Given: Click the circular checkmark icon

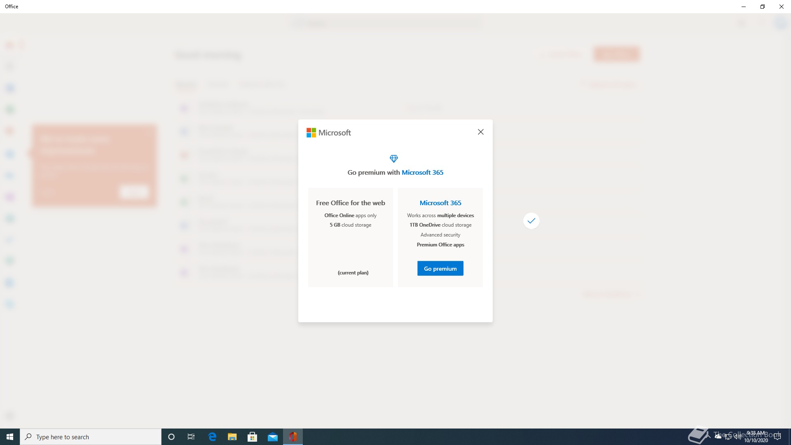Looking at the screenshot, I should (531, 221).
